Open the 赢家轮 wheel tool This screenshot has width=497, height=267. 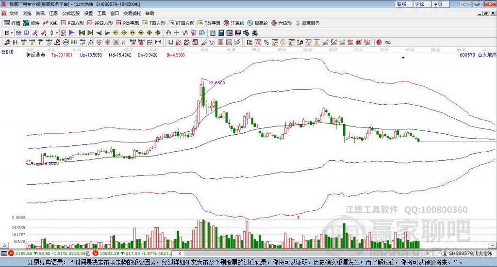pos(258,23)
